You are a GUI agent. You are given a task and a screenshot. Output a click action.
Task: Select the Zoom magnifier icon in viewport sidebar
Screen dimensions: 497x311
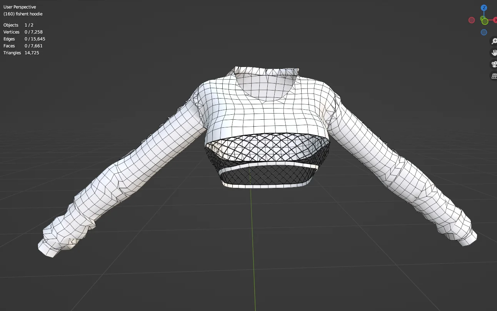494,40
